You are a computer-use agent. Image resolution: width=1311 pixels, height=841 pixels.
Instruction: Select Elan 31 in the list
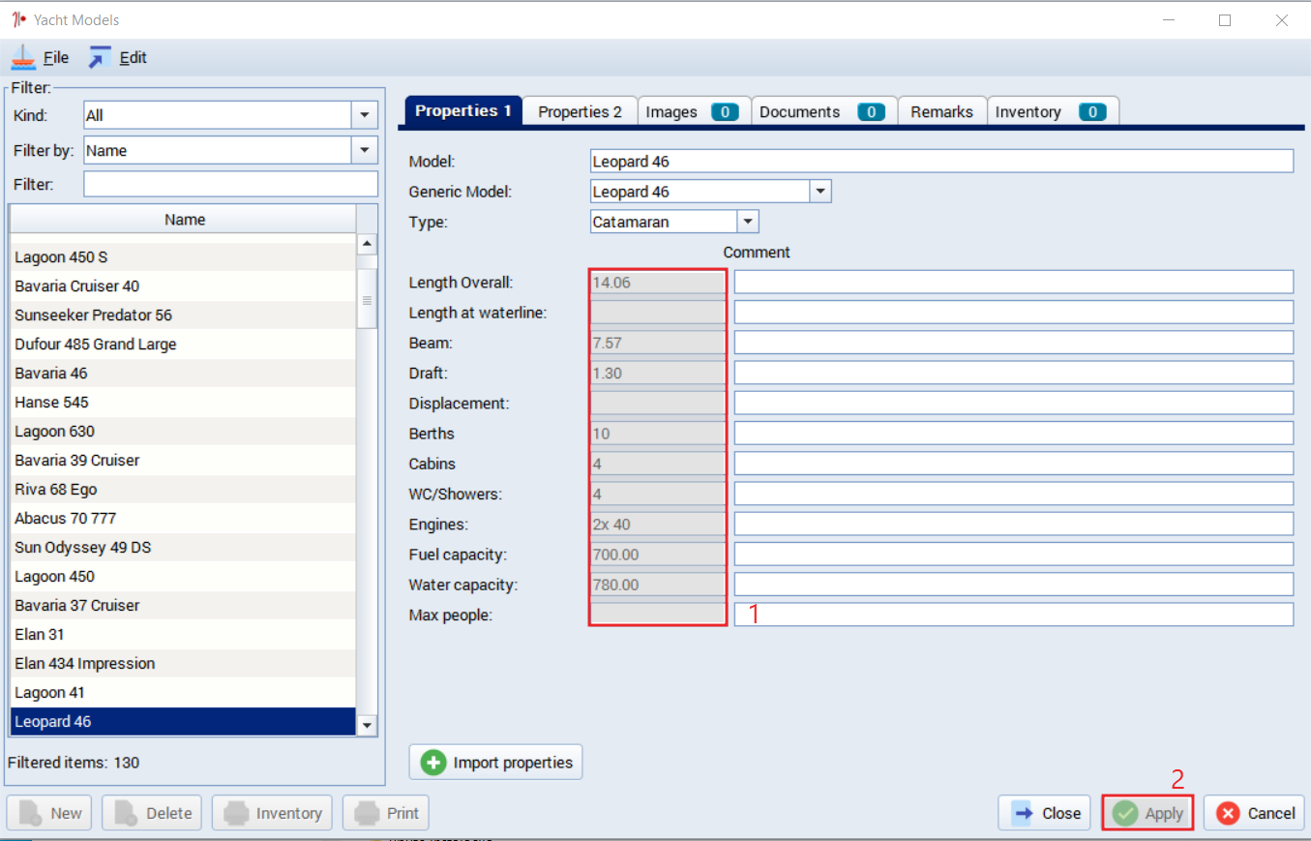tap(183, 635)
